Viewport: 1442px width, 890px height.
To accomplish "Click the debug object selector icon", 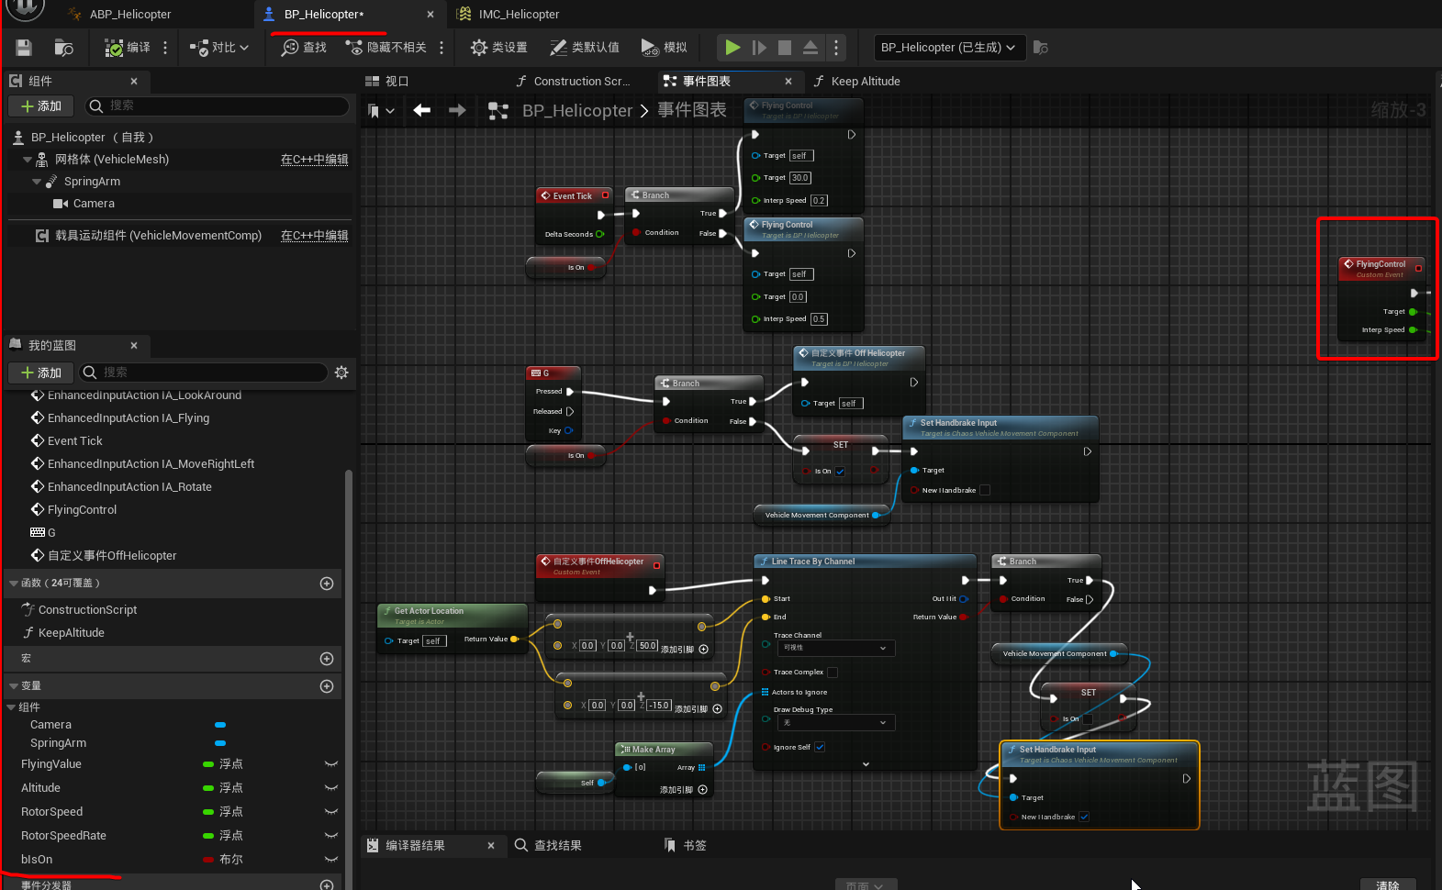I will (x=1041, y=48).
